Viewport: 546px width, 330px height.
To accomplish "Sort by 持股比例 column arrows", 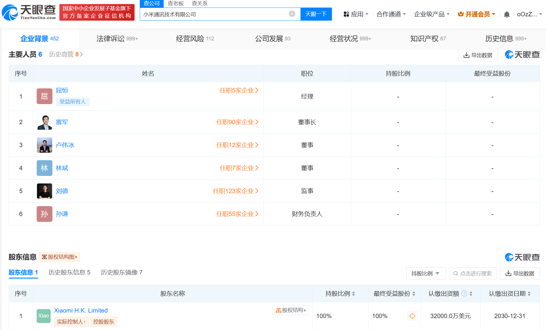I will pyautogui.click(x=354, y=294).
